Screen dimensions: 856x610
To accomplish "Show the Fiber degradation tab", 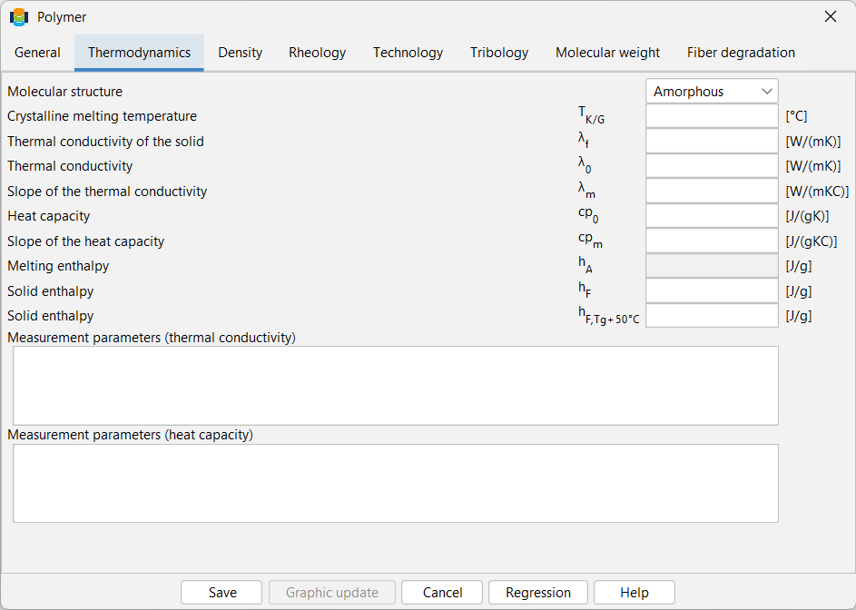I will (x=741, y=53).
